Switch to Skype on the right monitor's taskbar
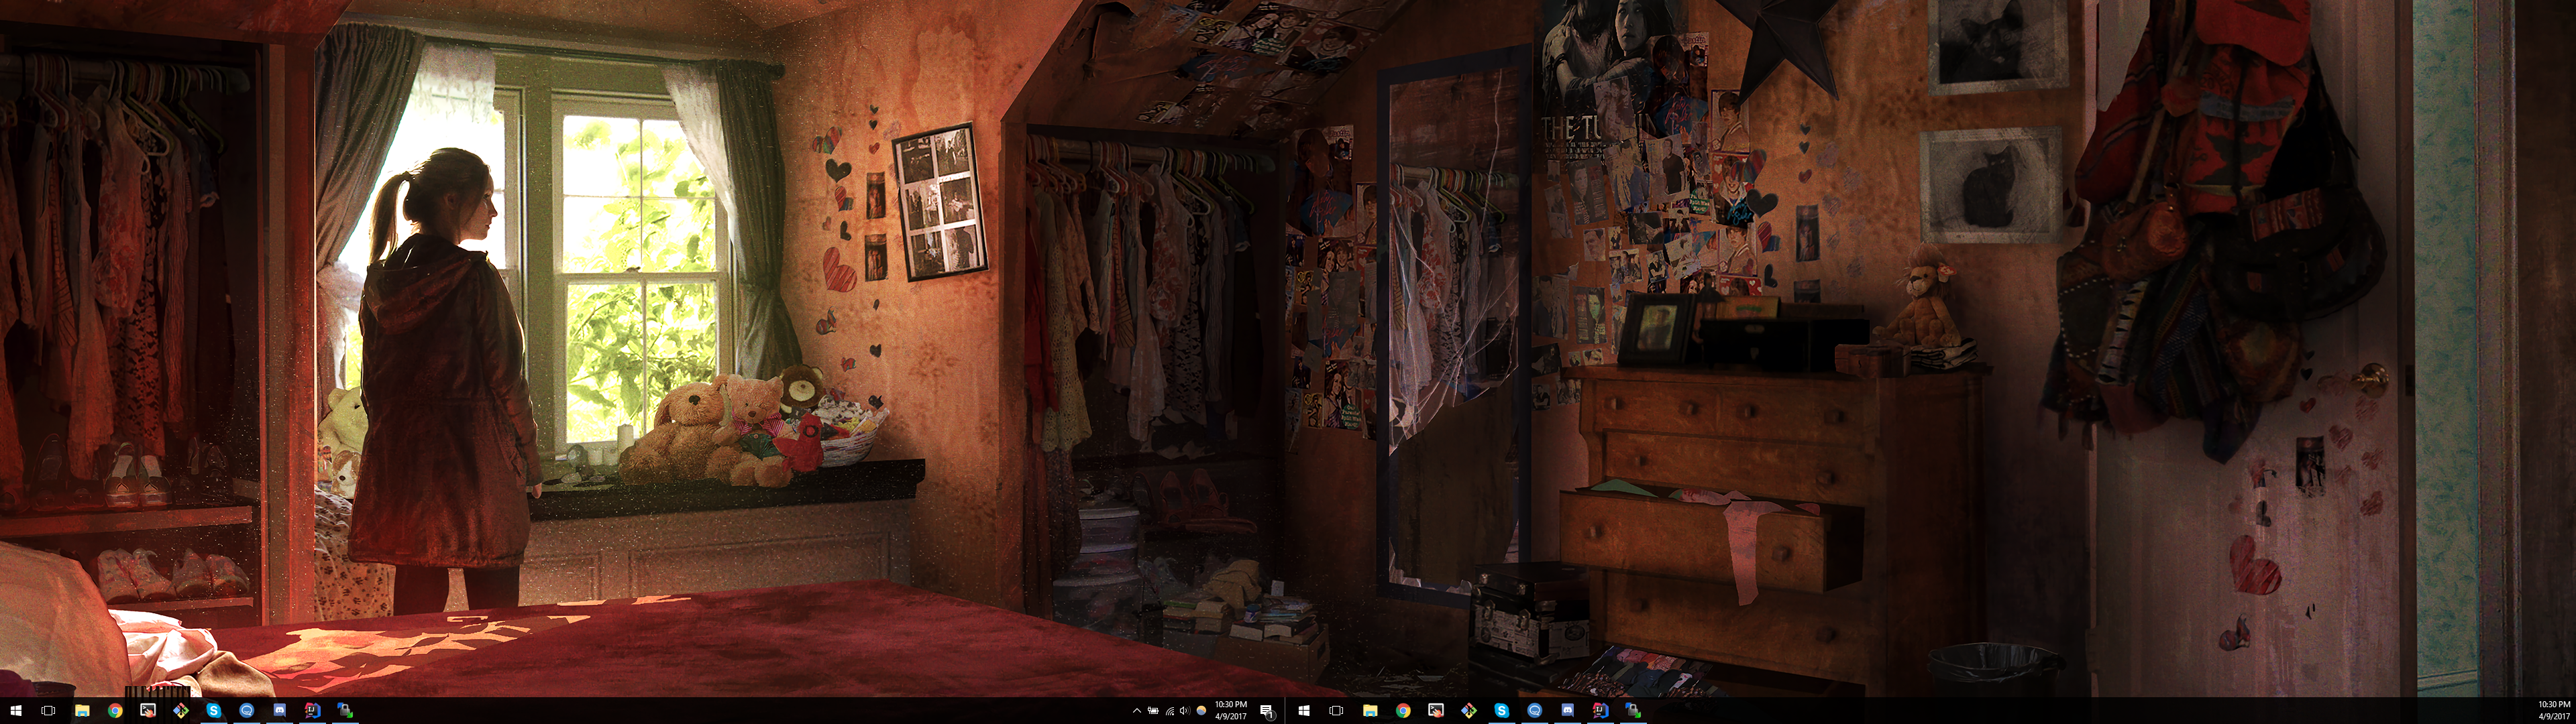Image resolution: width=2576 pixels, height=724 pixels. click(x=1502, y=711)
